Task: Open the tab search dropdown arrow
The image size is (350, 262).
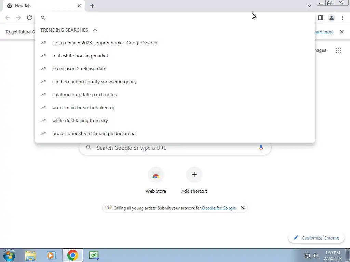Action: click(x=309, y=6)
